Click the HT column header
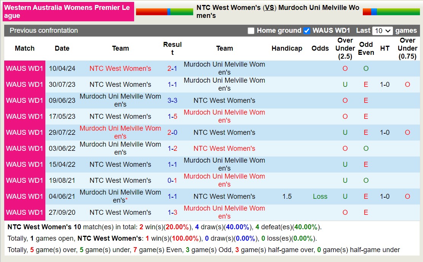The image size is (423, 262). click(x=385, y=48)
